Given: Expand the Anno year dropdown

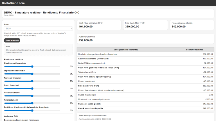Looking at the screenshot, I should tap(38, 29).
